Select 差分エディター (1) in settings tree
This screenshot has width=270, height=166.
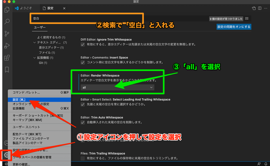[x=51, y=48]
